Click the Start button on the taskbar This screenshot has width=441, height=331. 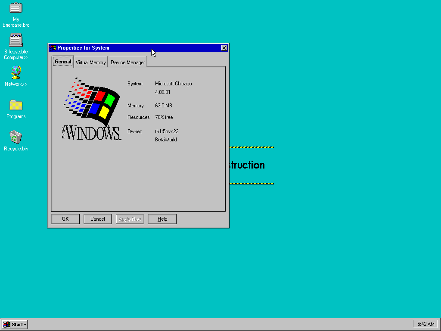[13, 324]
